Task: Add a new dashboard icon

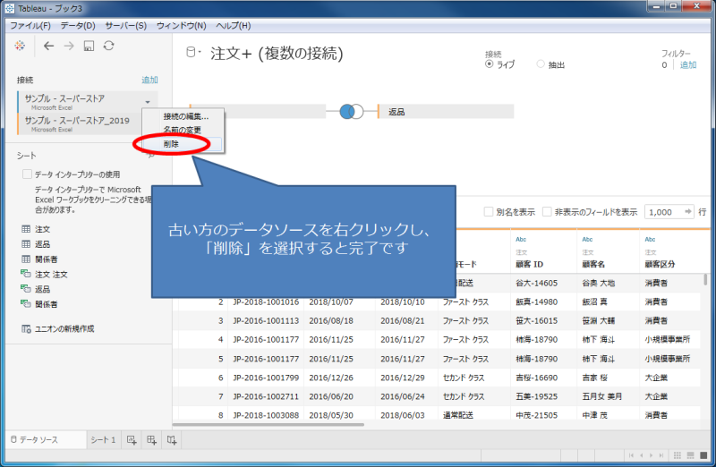Action: [151, 440]
